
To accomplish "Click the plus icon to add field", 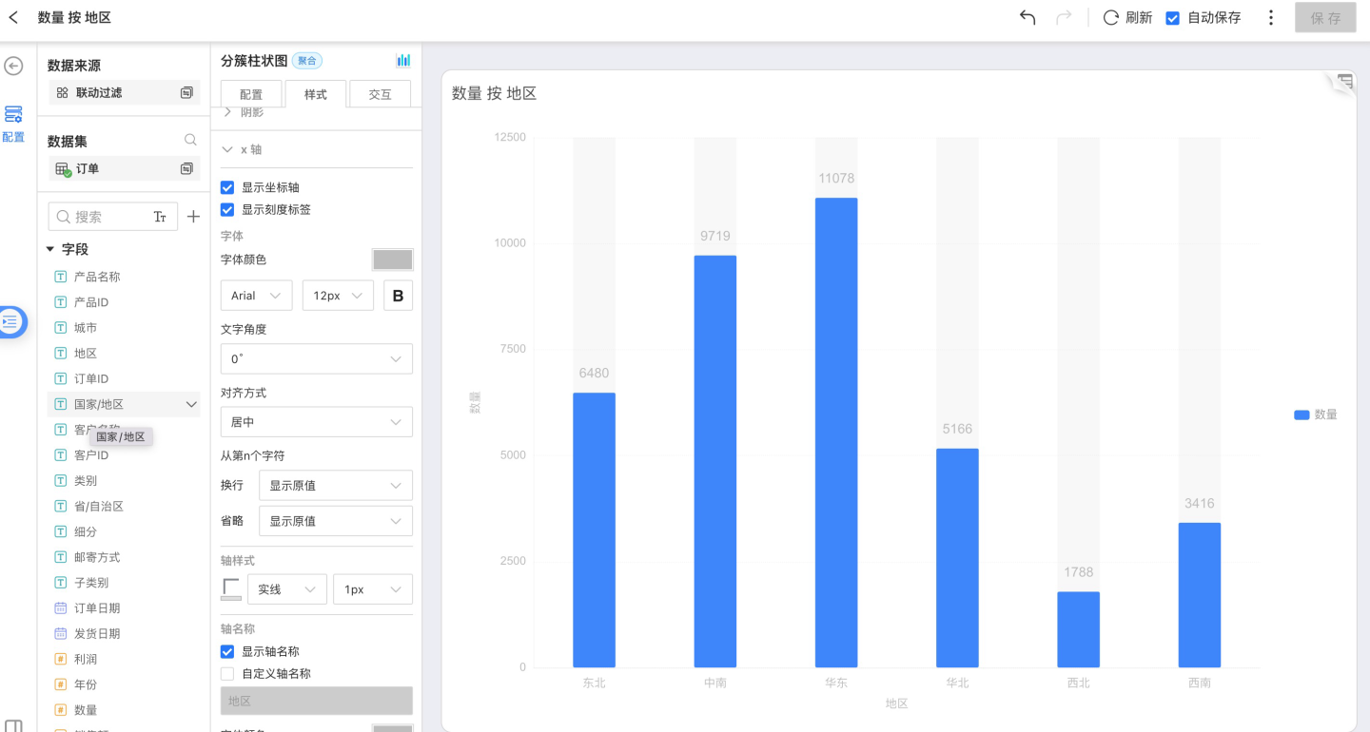I will [193, 217].
